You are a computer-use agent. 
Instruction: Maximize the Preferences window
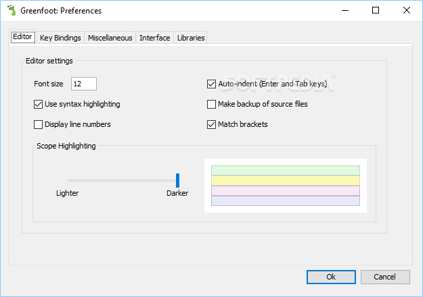(376, 11)
